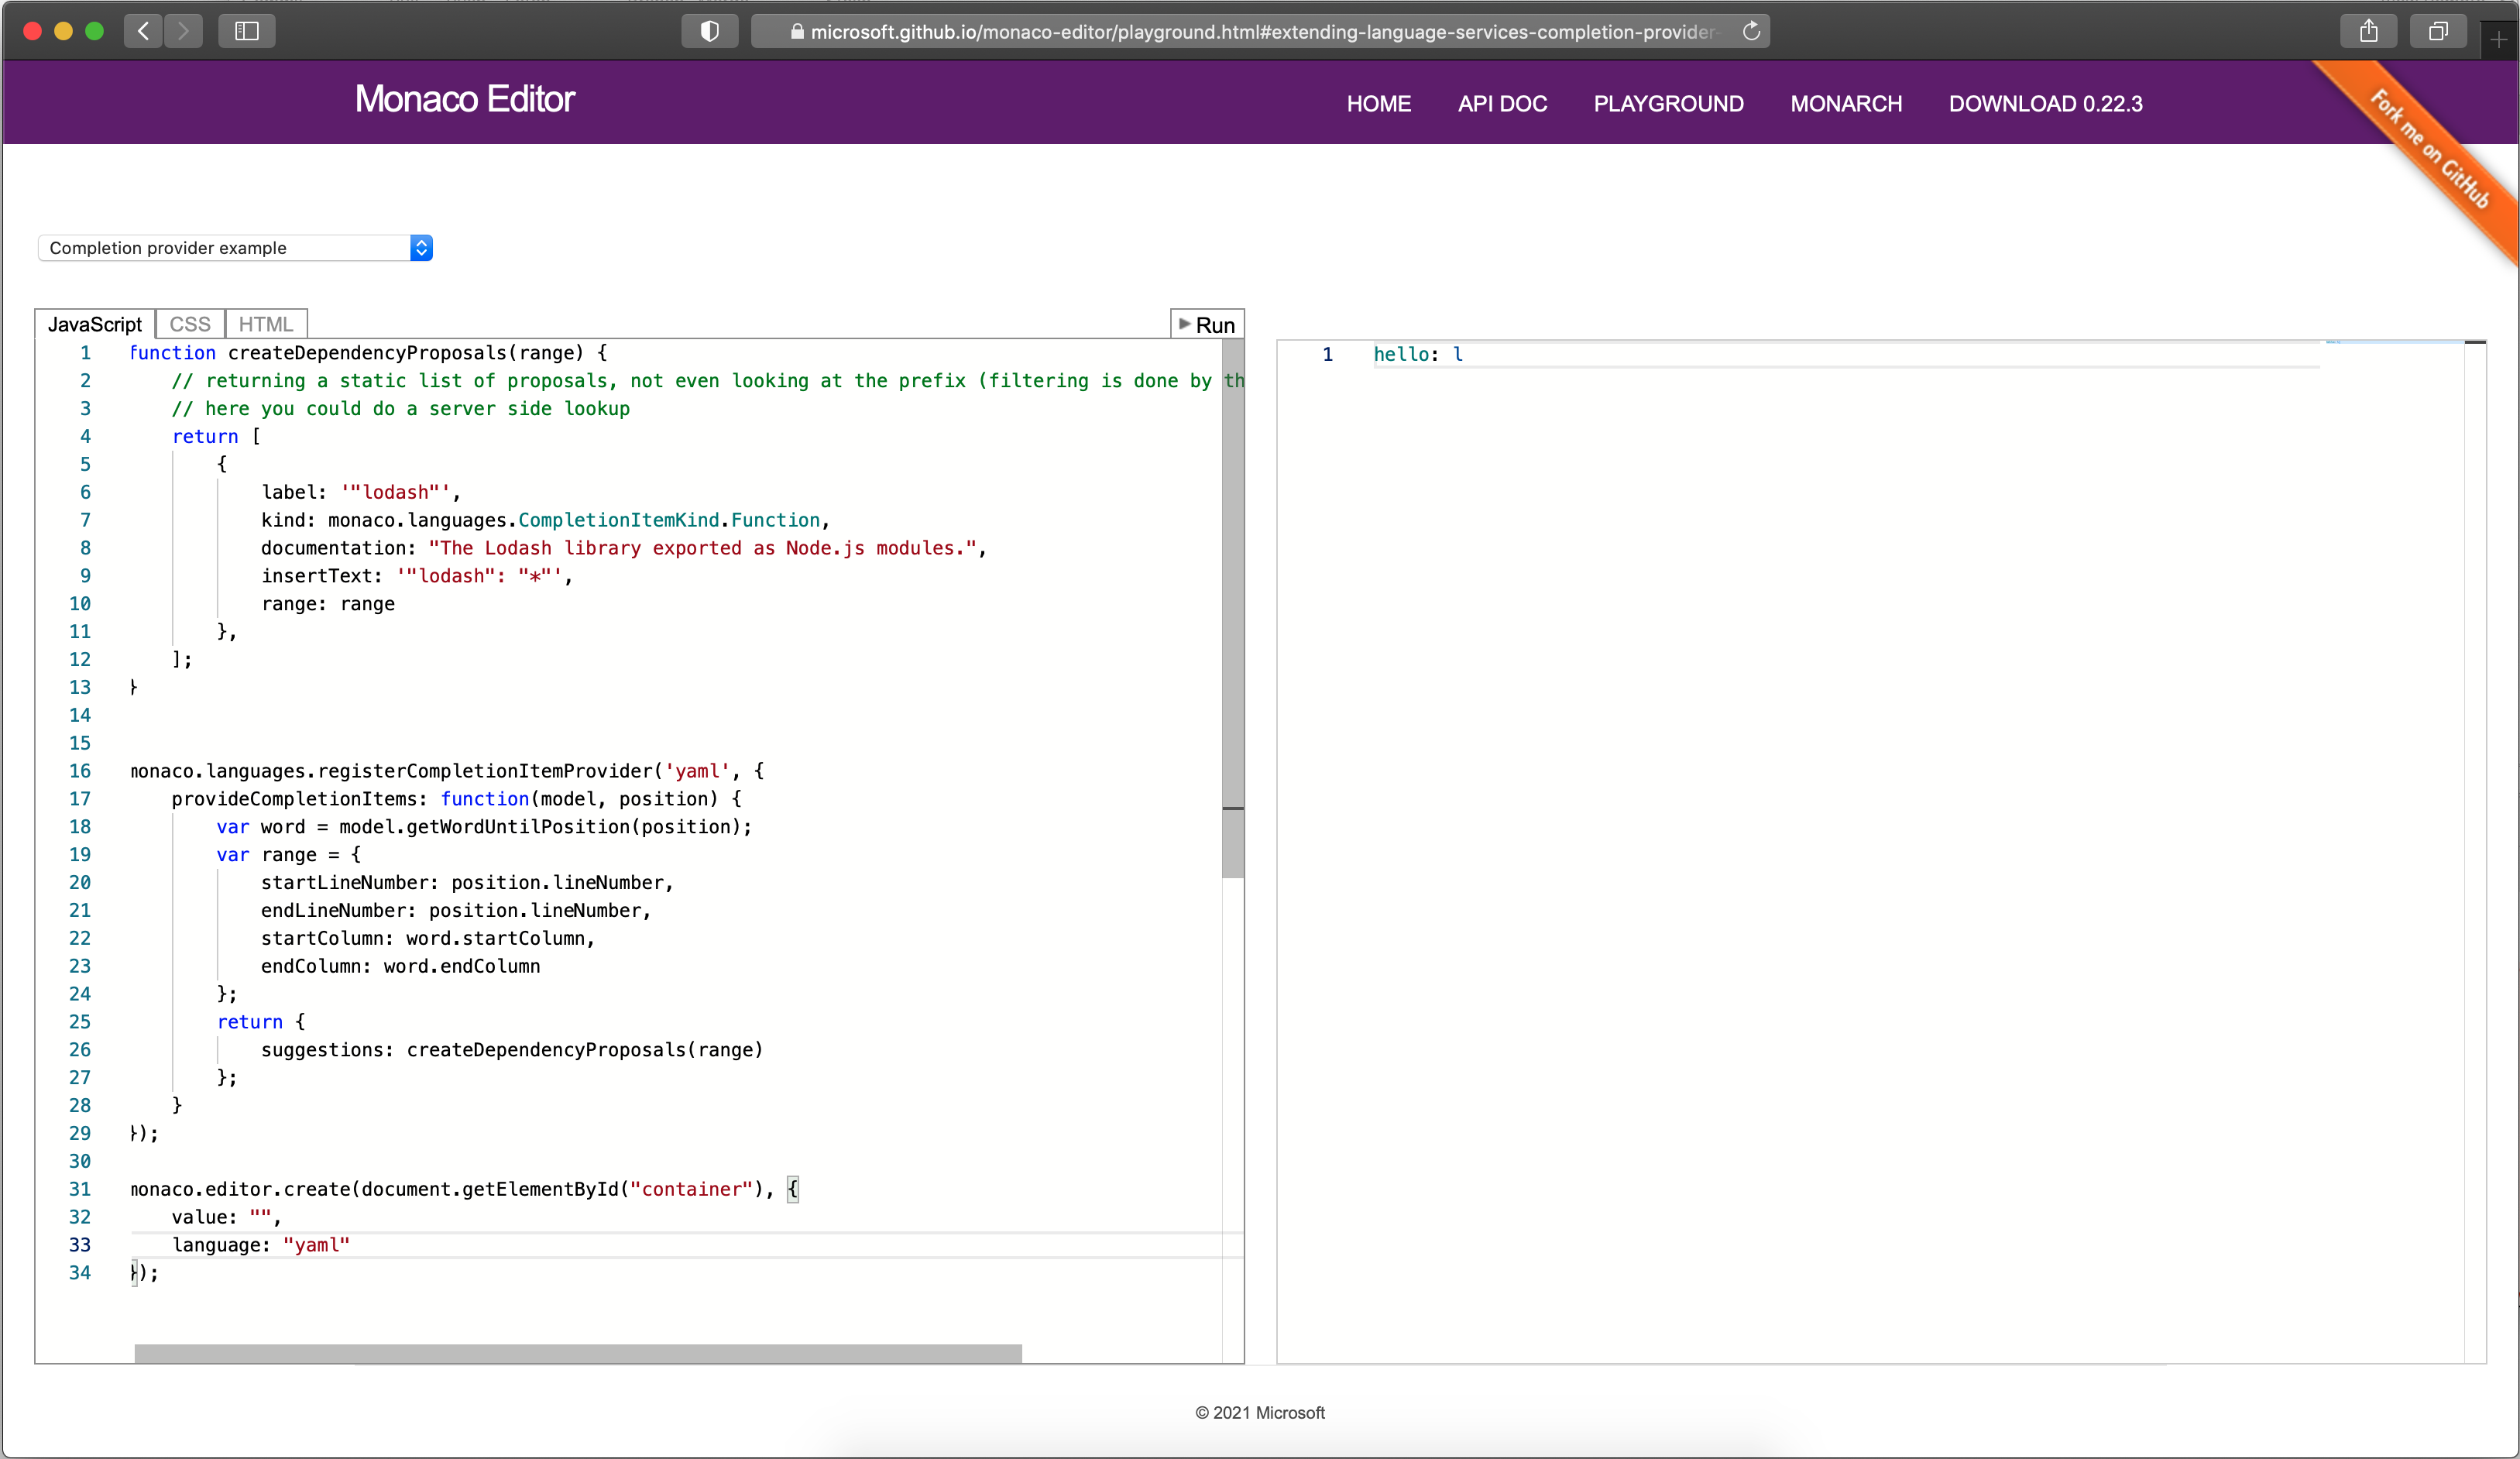Click the 'documentation:' string on line 8
The image size is (2520, 1459).
[703, 547]
